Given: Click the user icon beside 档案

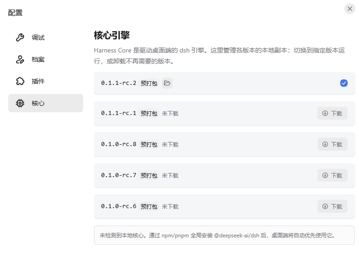Looking at the screenshot, I should [20, 59].
